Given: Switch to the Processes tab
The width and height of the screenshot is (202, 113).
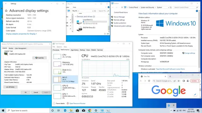Looking at the screenshot, I should 56,50.
